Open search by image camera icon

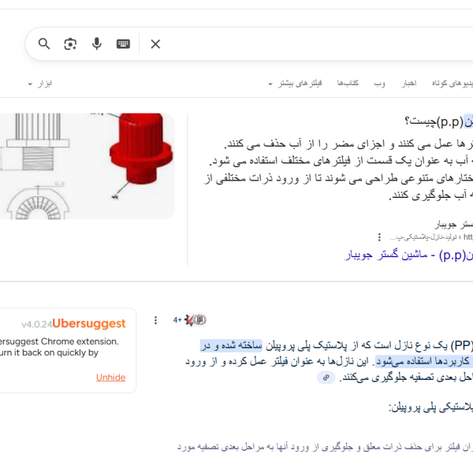[70, 44]
